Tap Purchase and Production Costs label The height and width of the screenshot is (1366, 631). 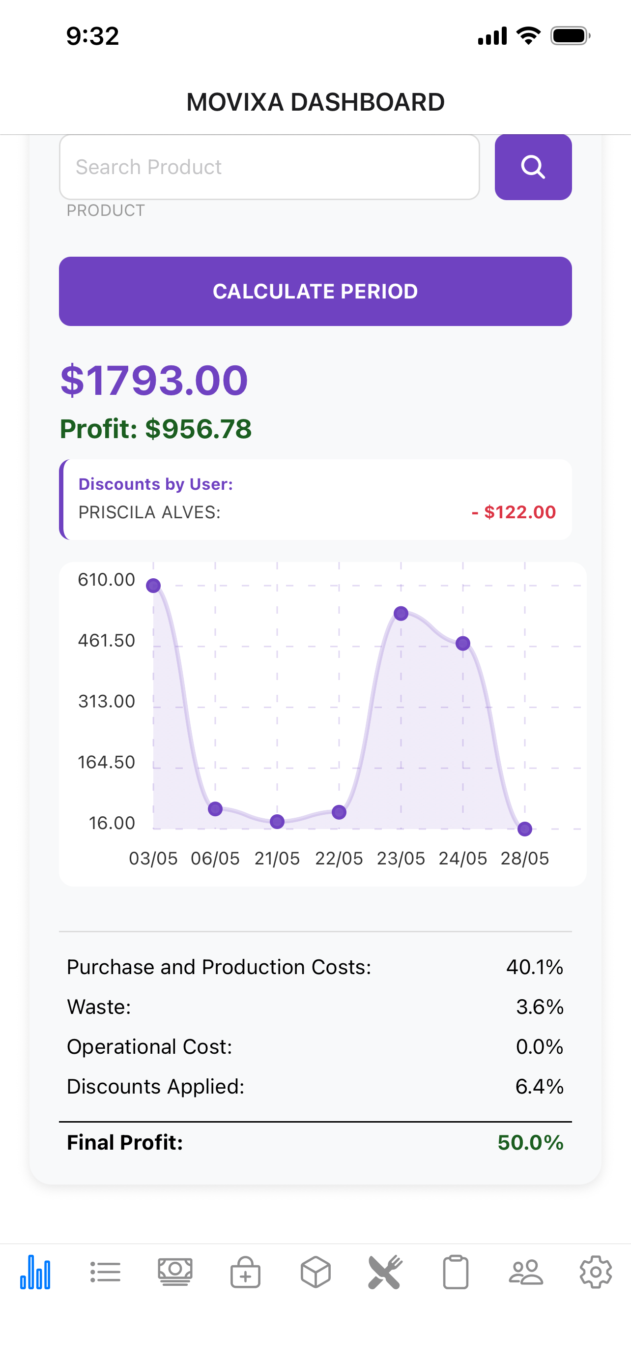pyautogui.click(x=219, y=967)
